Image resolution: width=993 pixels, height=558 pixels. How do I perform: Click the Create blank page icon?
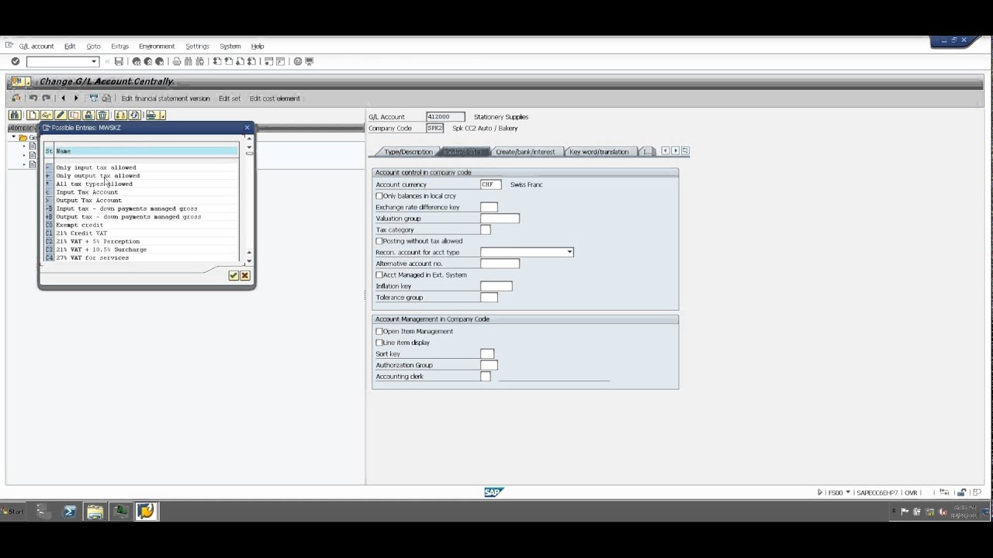[33, 115]
